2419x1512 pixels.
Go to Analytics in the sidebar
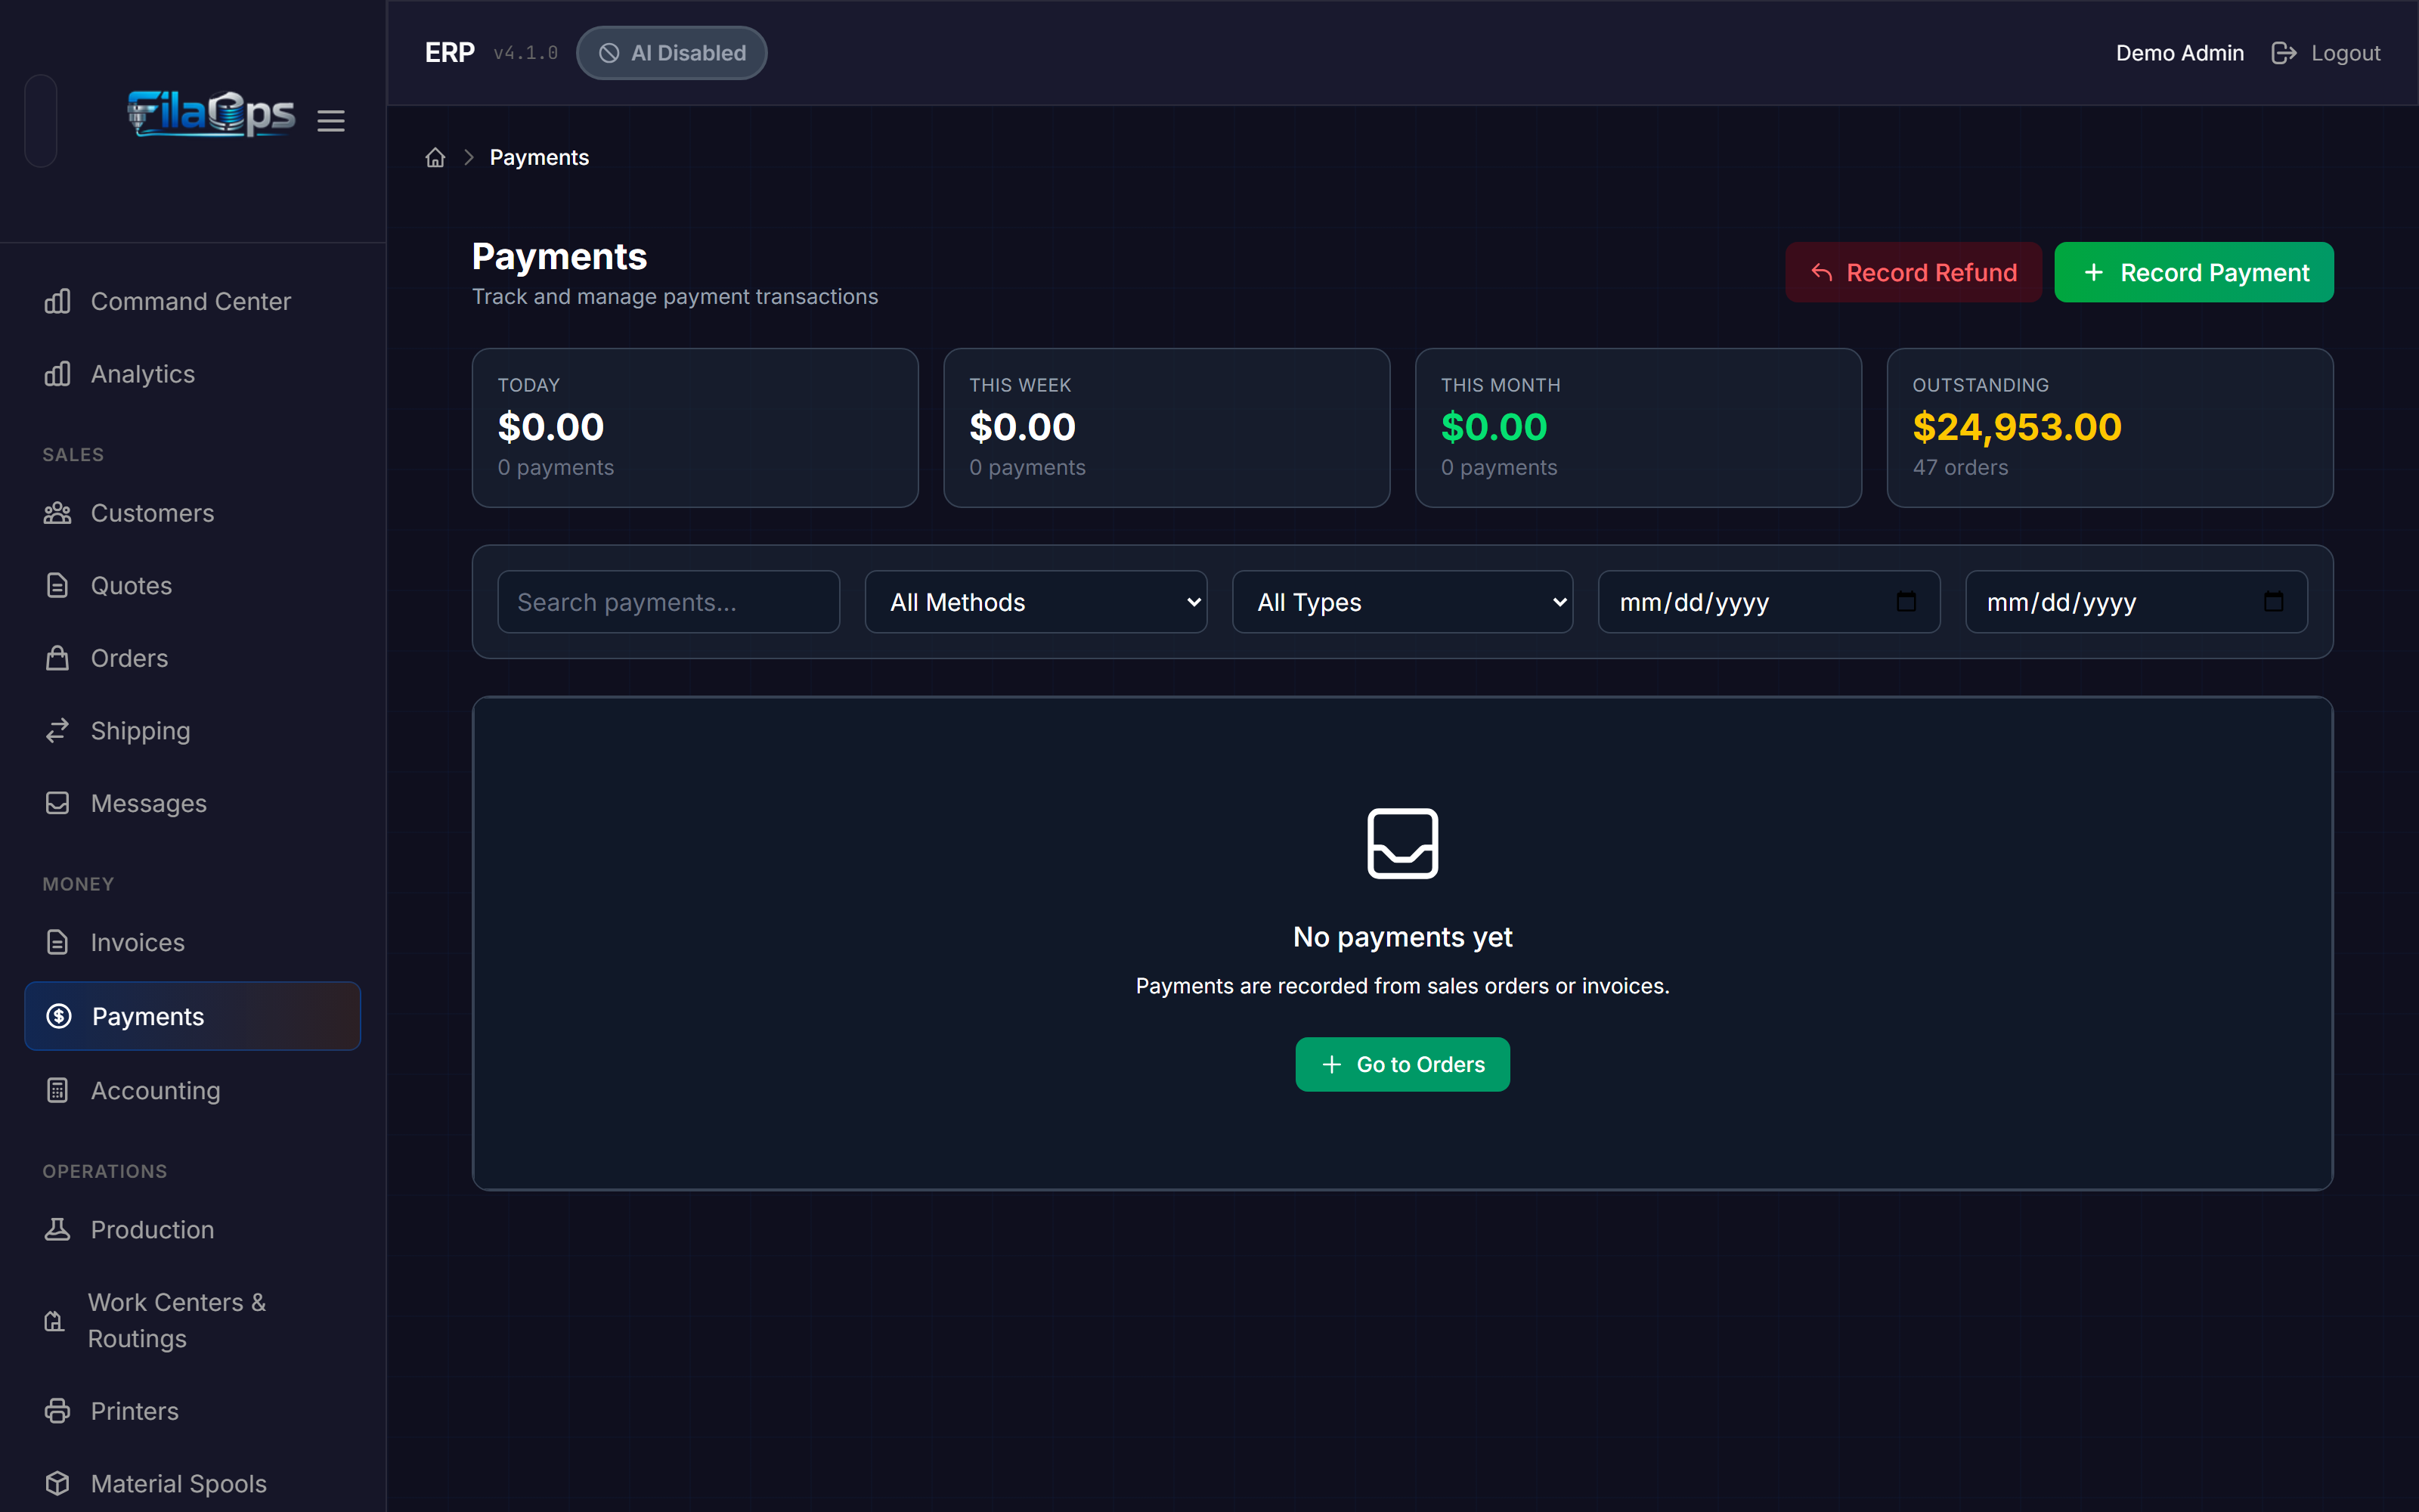192,374
